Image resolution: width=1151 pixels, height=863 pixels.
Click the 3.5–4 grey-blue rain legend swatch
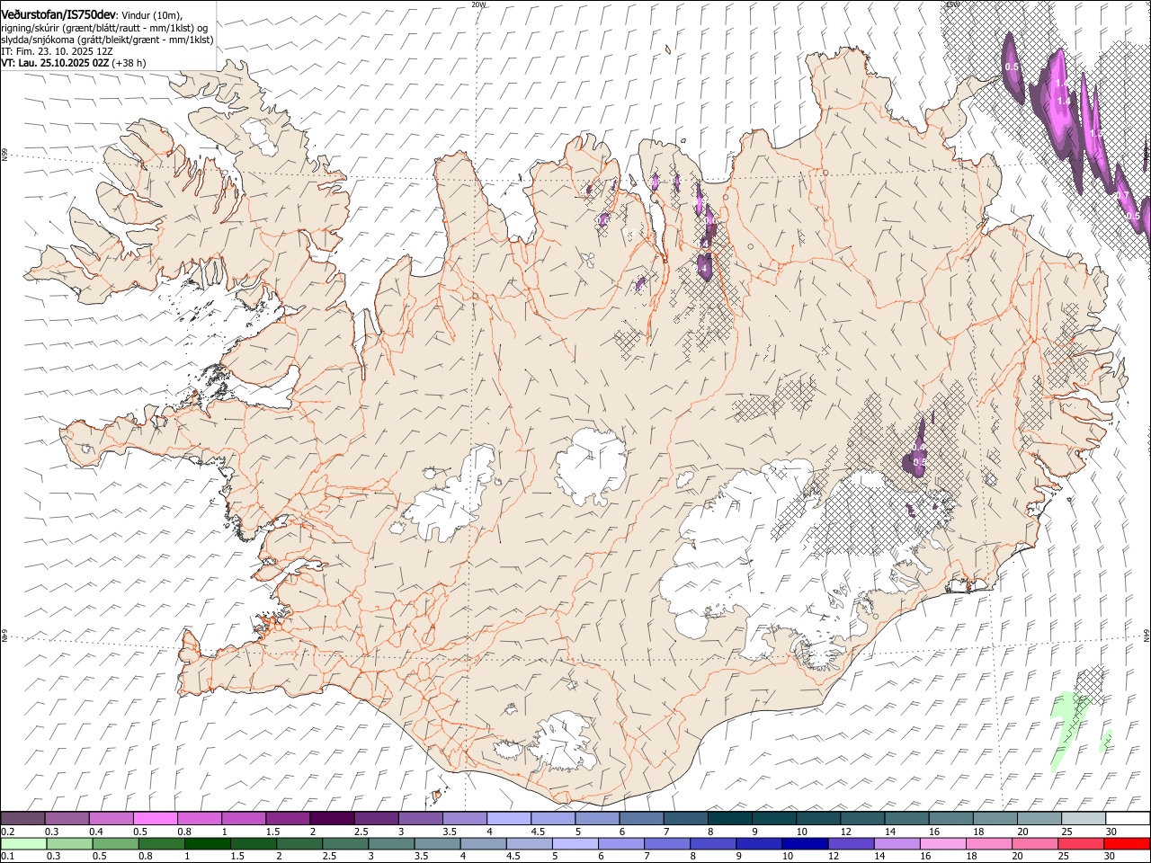pos(437,843)
